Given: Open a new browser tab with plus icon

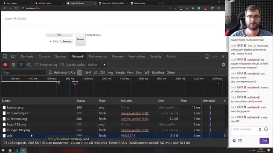Looking at the screenshot, I should [x=163, y=3].
